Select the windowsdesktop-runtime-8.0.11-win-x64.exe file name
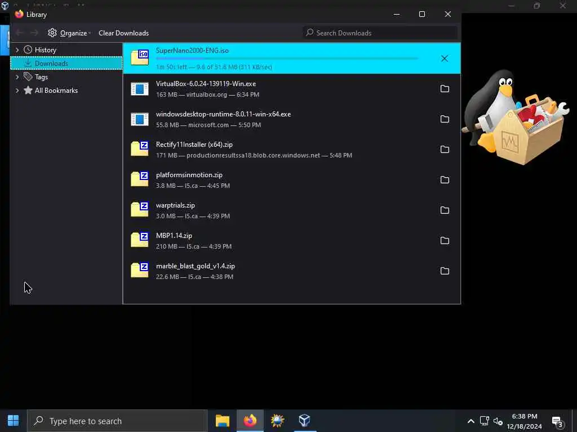Viewport: 577px width, 432px height. coord(223,114)
